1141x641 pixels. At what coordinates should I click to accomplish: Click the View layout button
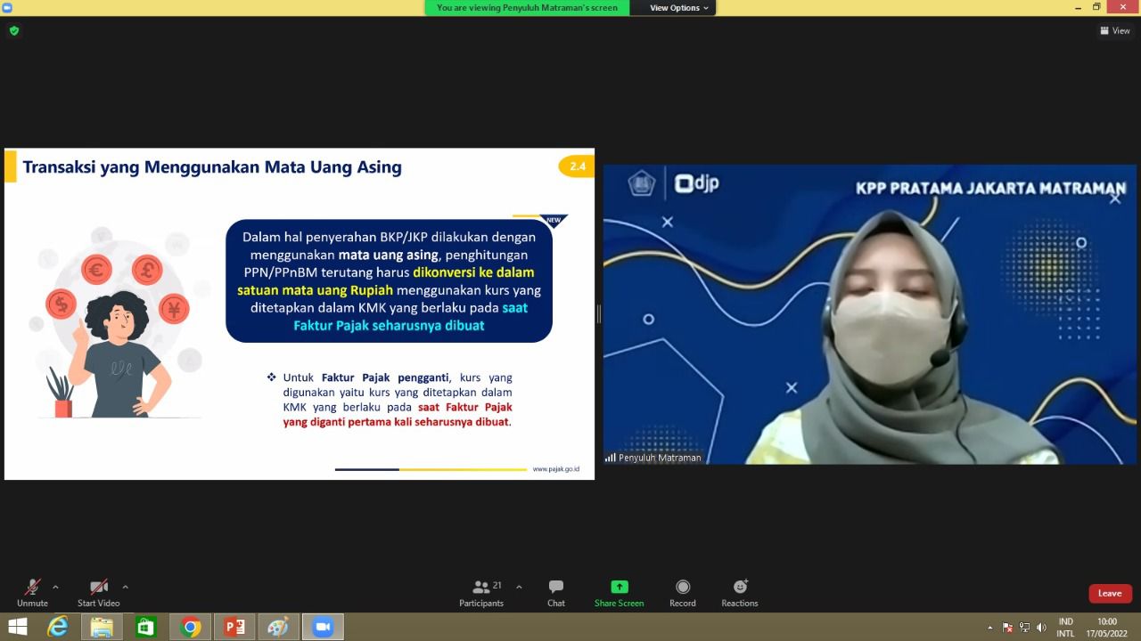1115,30
